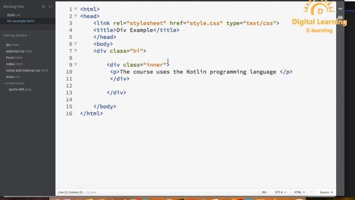Collapse the head tag fold on line 2

coord(75,16)
